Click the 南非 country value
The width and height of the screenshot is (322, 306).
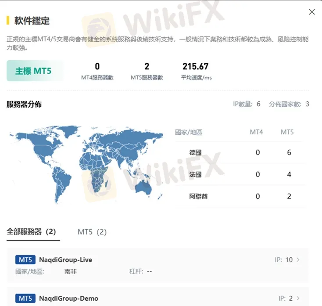[71, 271]
